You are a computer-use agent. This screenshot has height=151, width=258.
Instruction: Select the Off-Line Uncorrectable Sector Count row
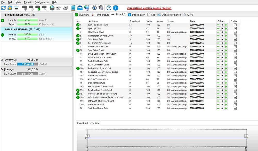[x=158, y=97]
